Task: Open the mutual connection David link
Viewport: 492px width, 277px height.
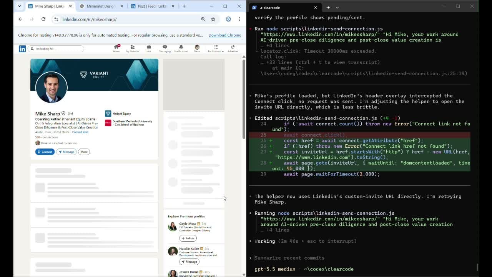Action: tap(57, 143)
